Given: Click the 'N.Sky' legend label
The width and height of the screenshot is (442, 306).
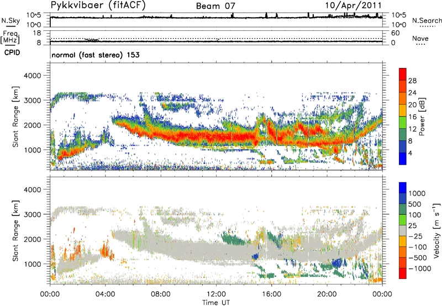Looking at the screenshot, I should tap(10, 20).
